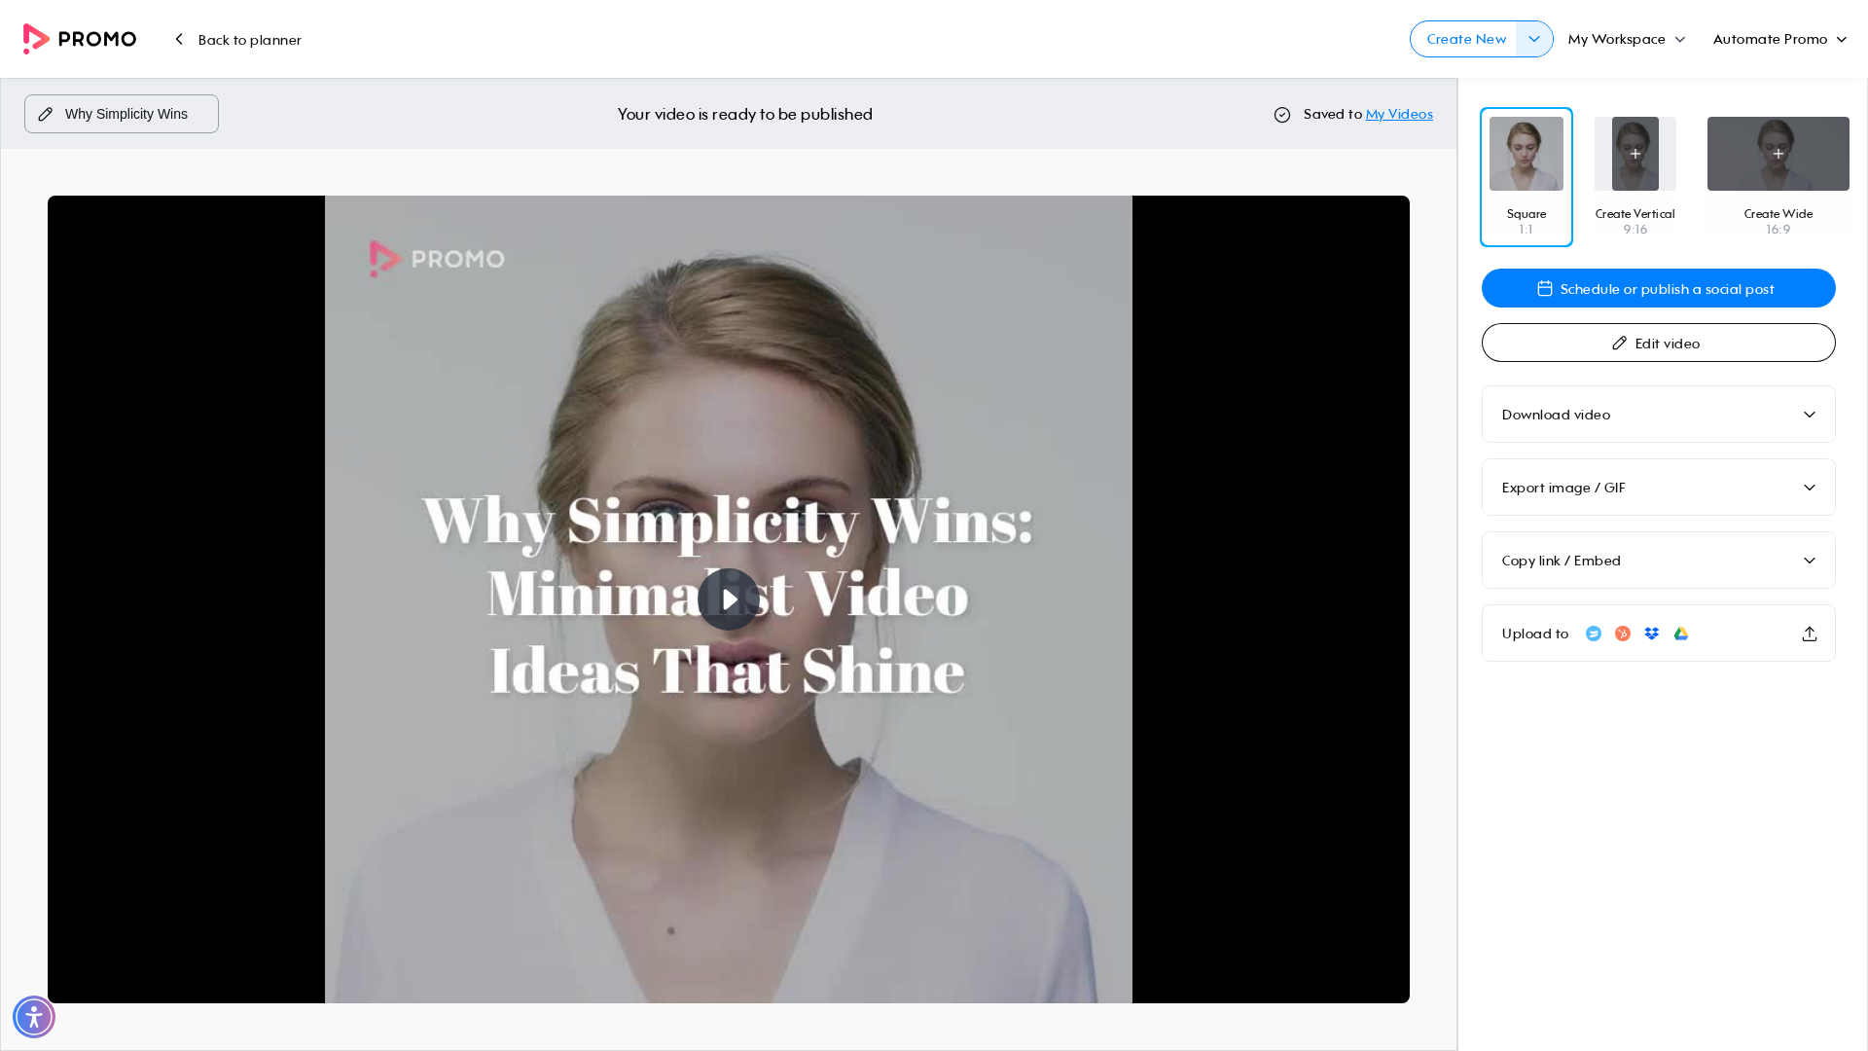Click the pencil icon in title field
This screenshot has height=1051, width=1868.
click(x=46, y=114)
